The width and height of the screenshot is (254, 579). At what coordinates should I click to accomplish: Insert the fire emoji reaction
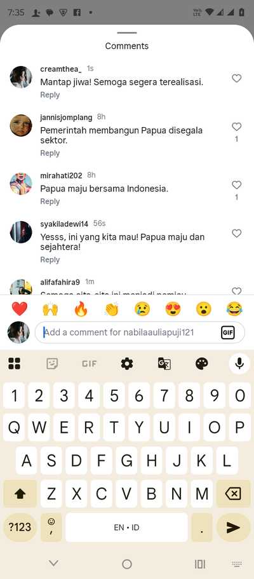click(81, 309)
